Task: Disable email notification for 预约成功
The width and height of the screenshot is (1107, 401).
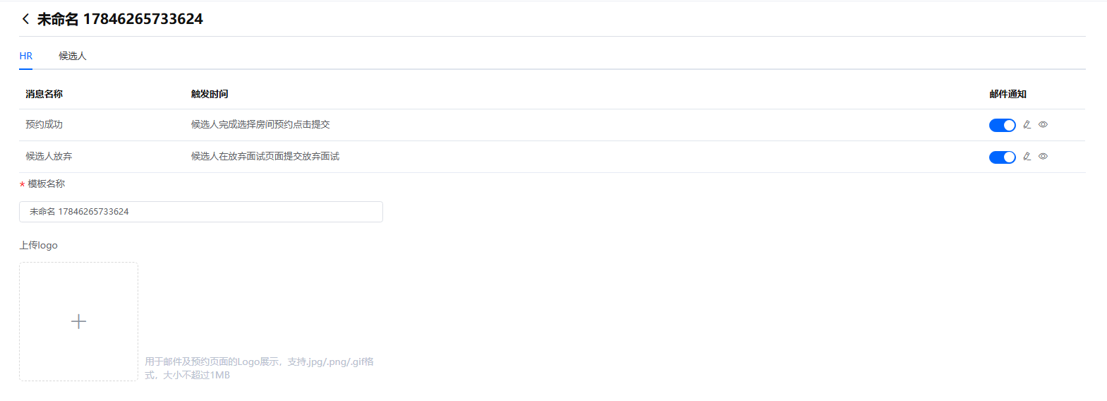Action: pos(1002,125)
